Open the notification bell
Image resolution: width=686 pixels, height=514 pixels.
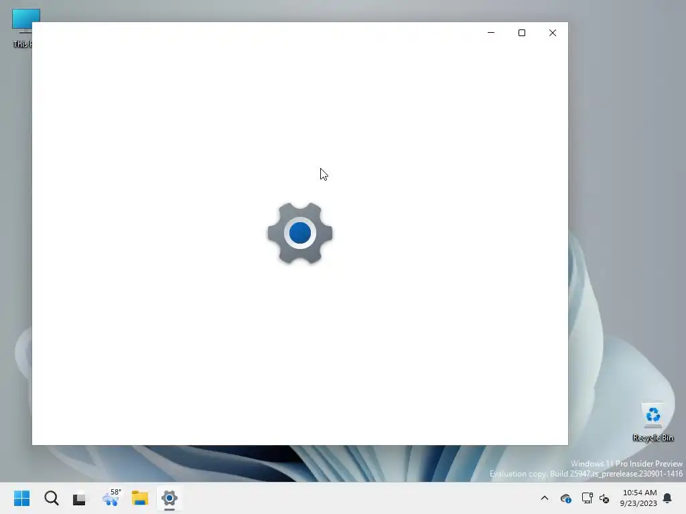(667, 498)
